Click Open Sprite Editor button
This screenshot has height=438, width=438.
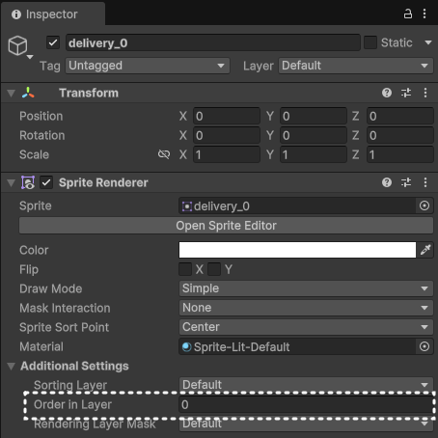[226, 226]
